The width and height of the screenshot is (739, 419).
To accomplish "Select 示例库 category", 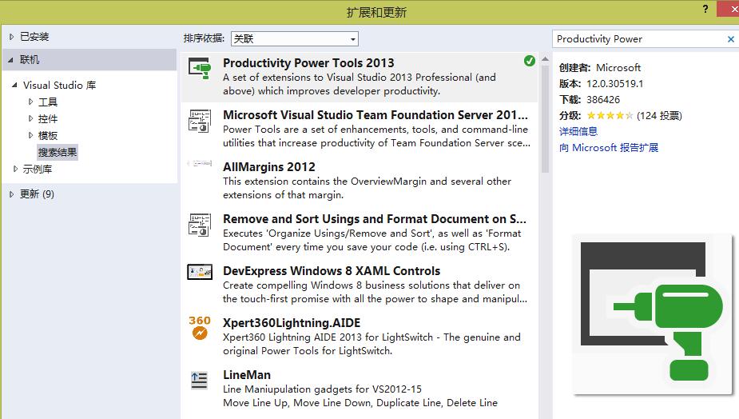I will (x=38, y=169).
